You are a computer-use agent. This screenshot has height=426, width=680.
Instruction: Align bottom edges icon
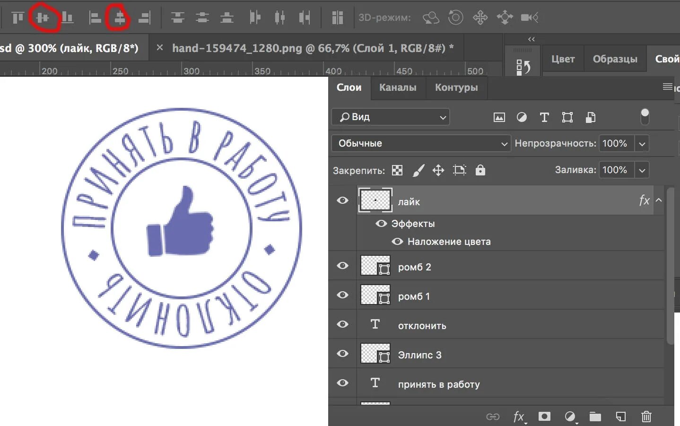click(68, 18)
